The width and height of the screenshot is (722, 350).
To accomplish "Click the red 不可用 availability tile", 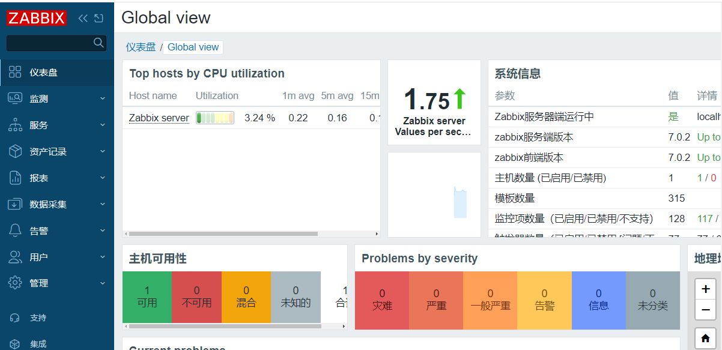I will click(x=196, y=297).
